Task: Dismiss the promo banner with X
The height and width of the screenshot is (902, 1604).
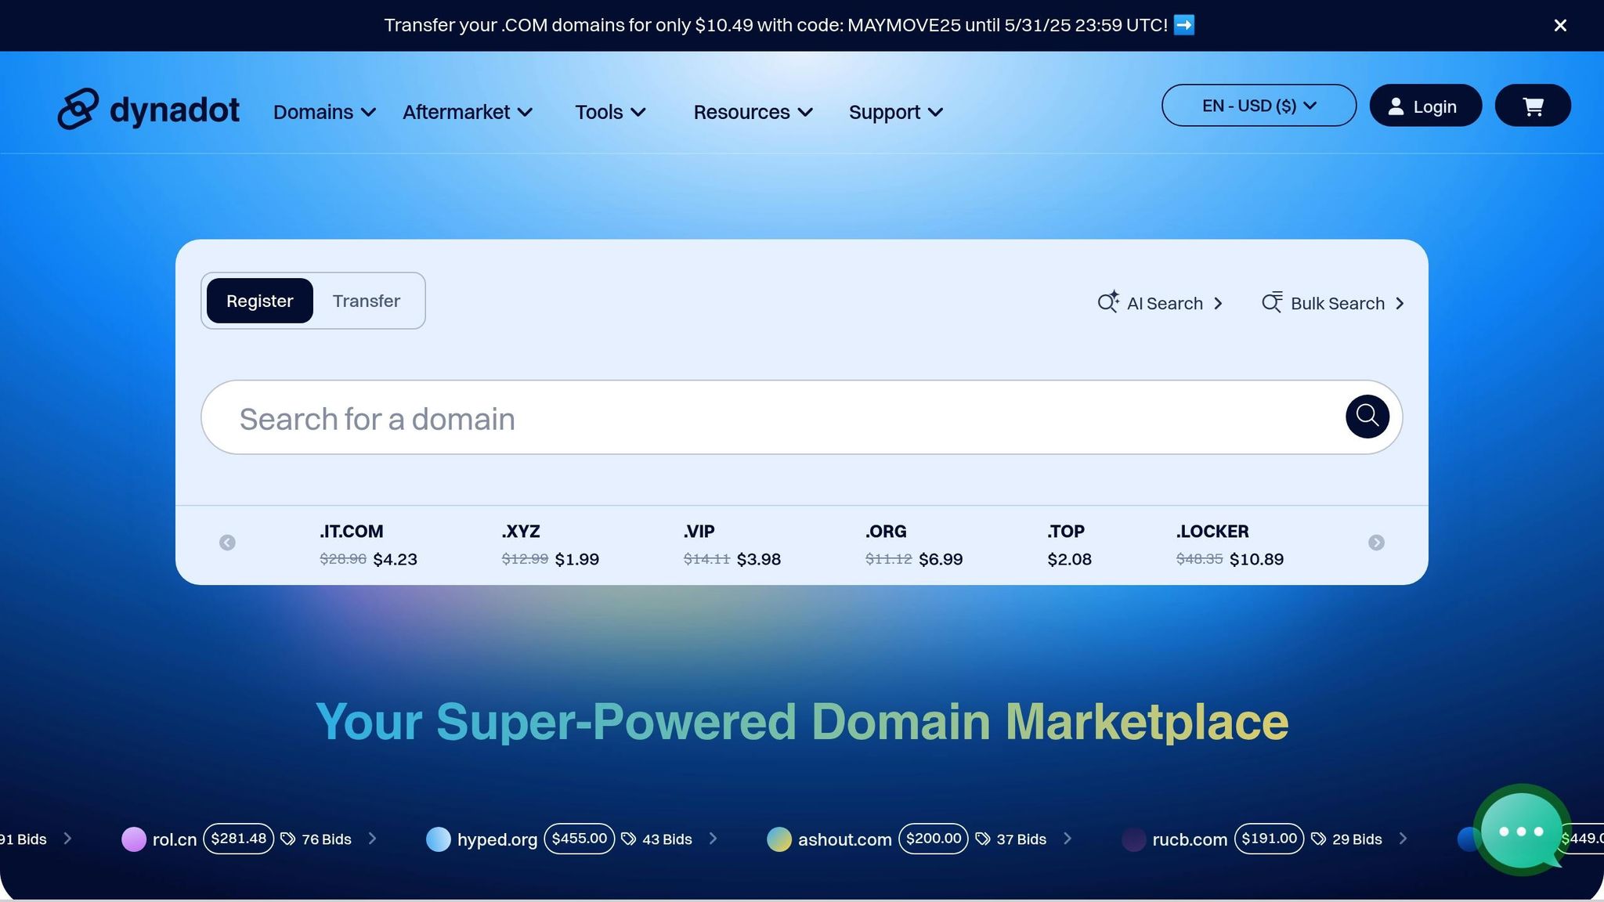Action: 1560,26
